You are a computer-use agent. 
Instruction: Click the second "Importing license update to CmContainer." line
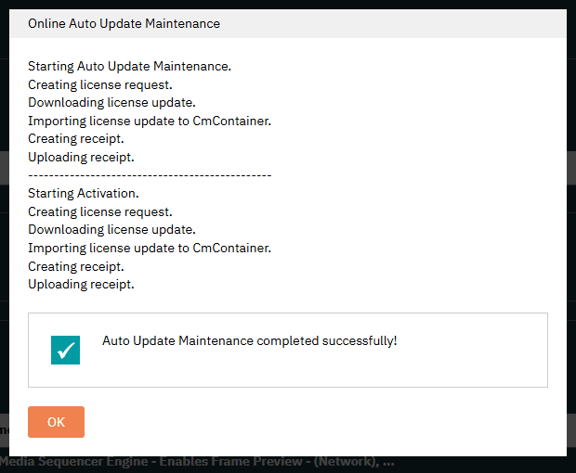tap(149, 248)
